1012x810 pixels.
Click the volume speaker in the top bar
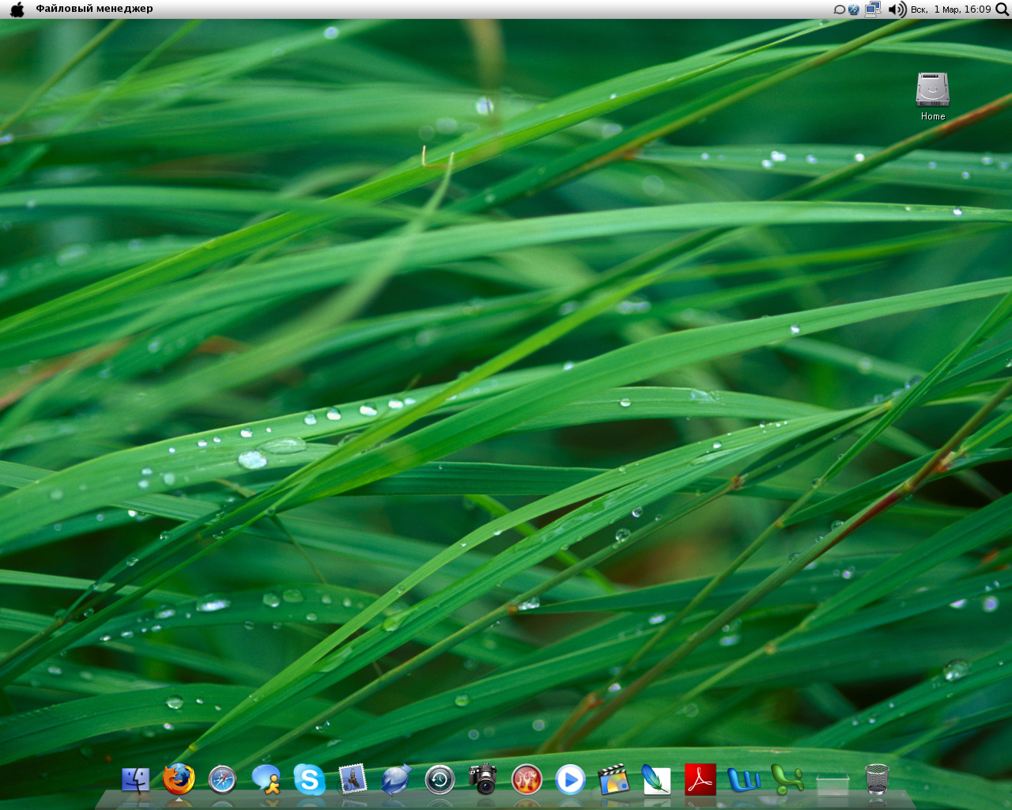tap(897, 9)
